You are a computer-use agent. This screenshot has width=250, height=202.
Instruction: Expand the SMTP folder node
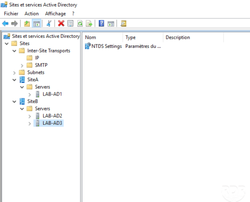(22, 66)
